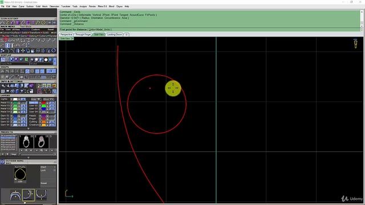The image size is (365, 205).
Task: Select the Metal 01 layer label
Action: (5, 102)
